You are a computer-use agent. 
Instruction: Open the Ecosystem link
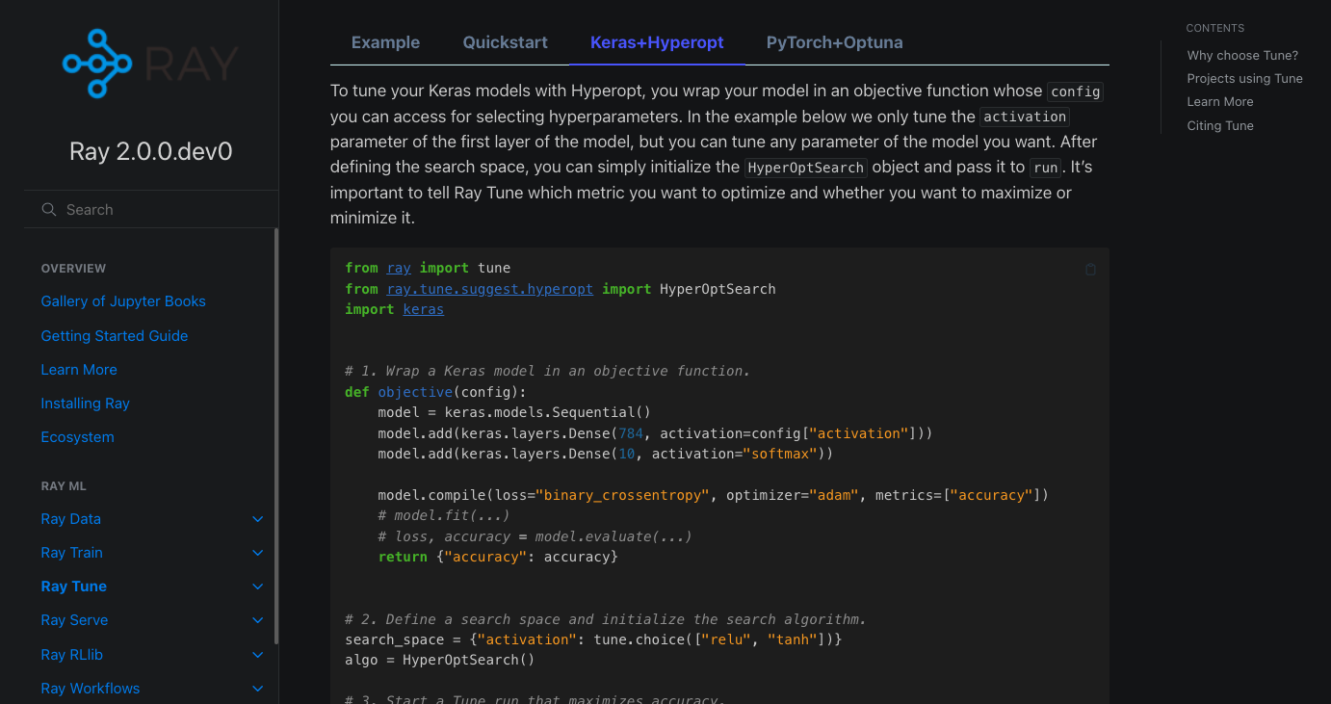[x=77, y=437]
